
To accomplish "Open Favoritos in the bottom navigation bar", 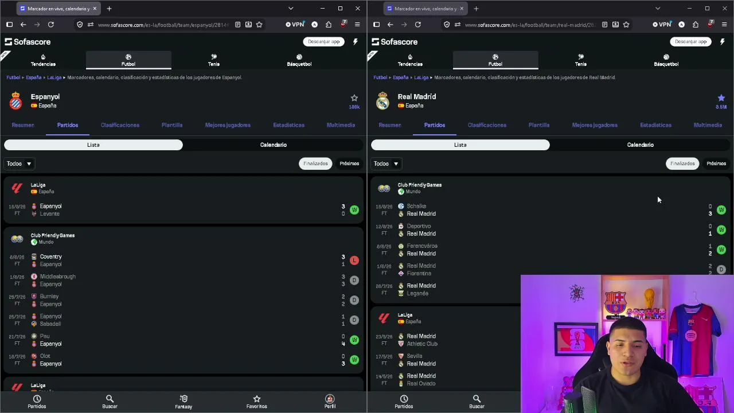I will [x=257, y=402].
